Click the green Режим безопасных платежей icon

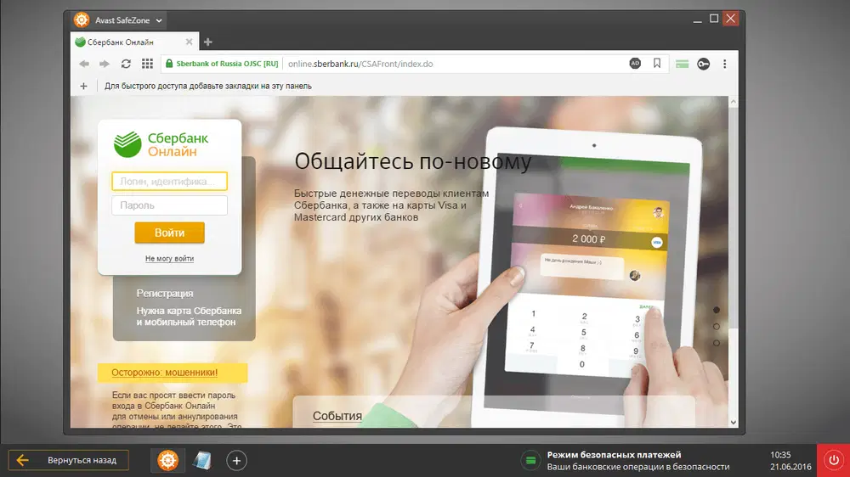tap(530, 461)
